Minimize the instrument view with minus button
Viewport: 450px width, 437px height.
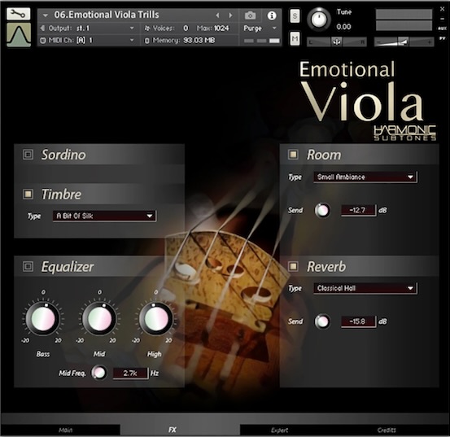tap(442, 19)
